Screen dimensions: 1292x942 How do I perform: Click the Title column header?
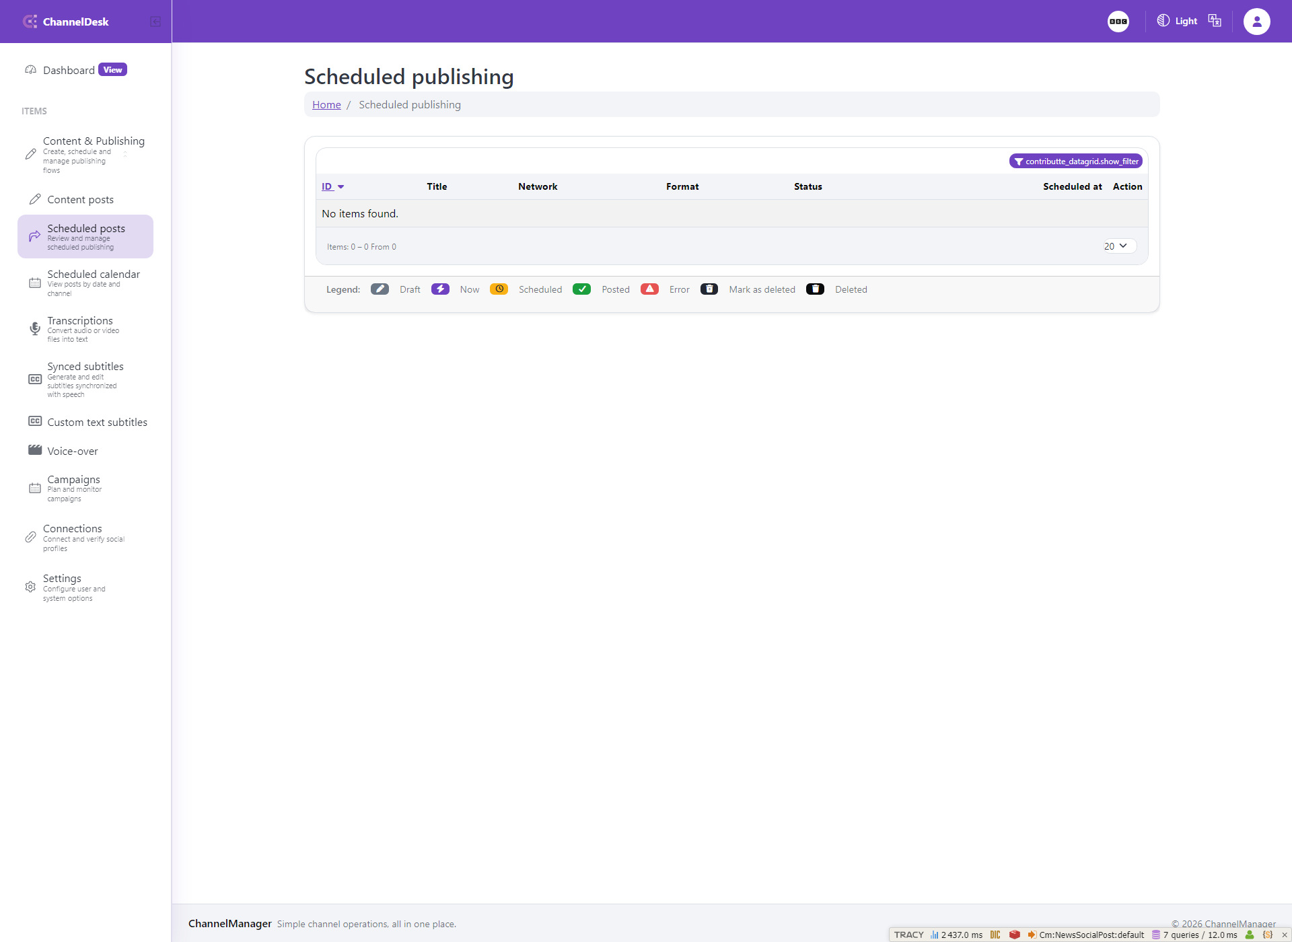click(x=437, y=186)
